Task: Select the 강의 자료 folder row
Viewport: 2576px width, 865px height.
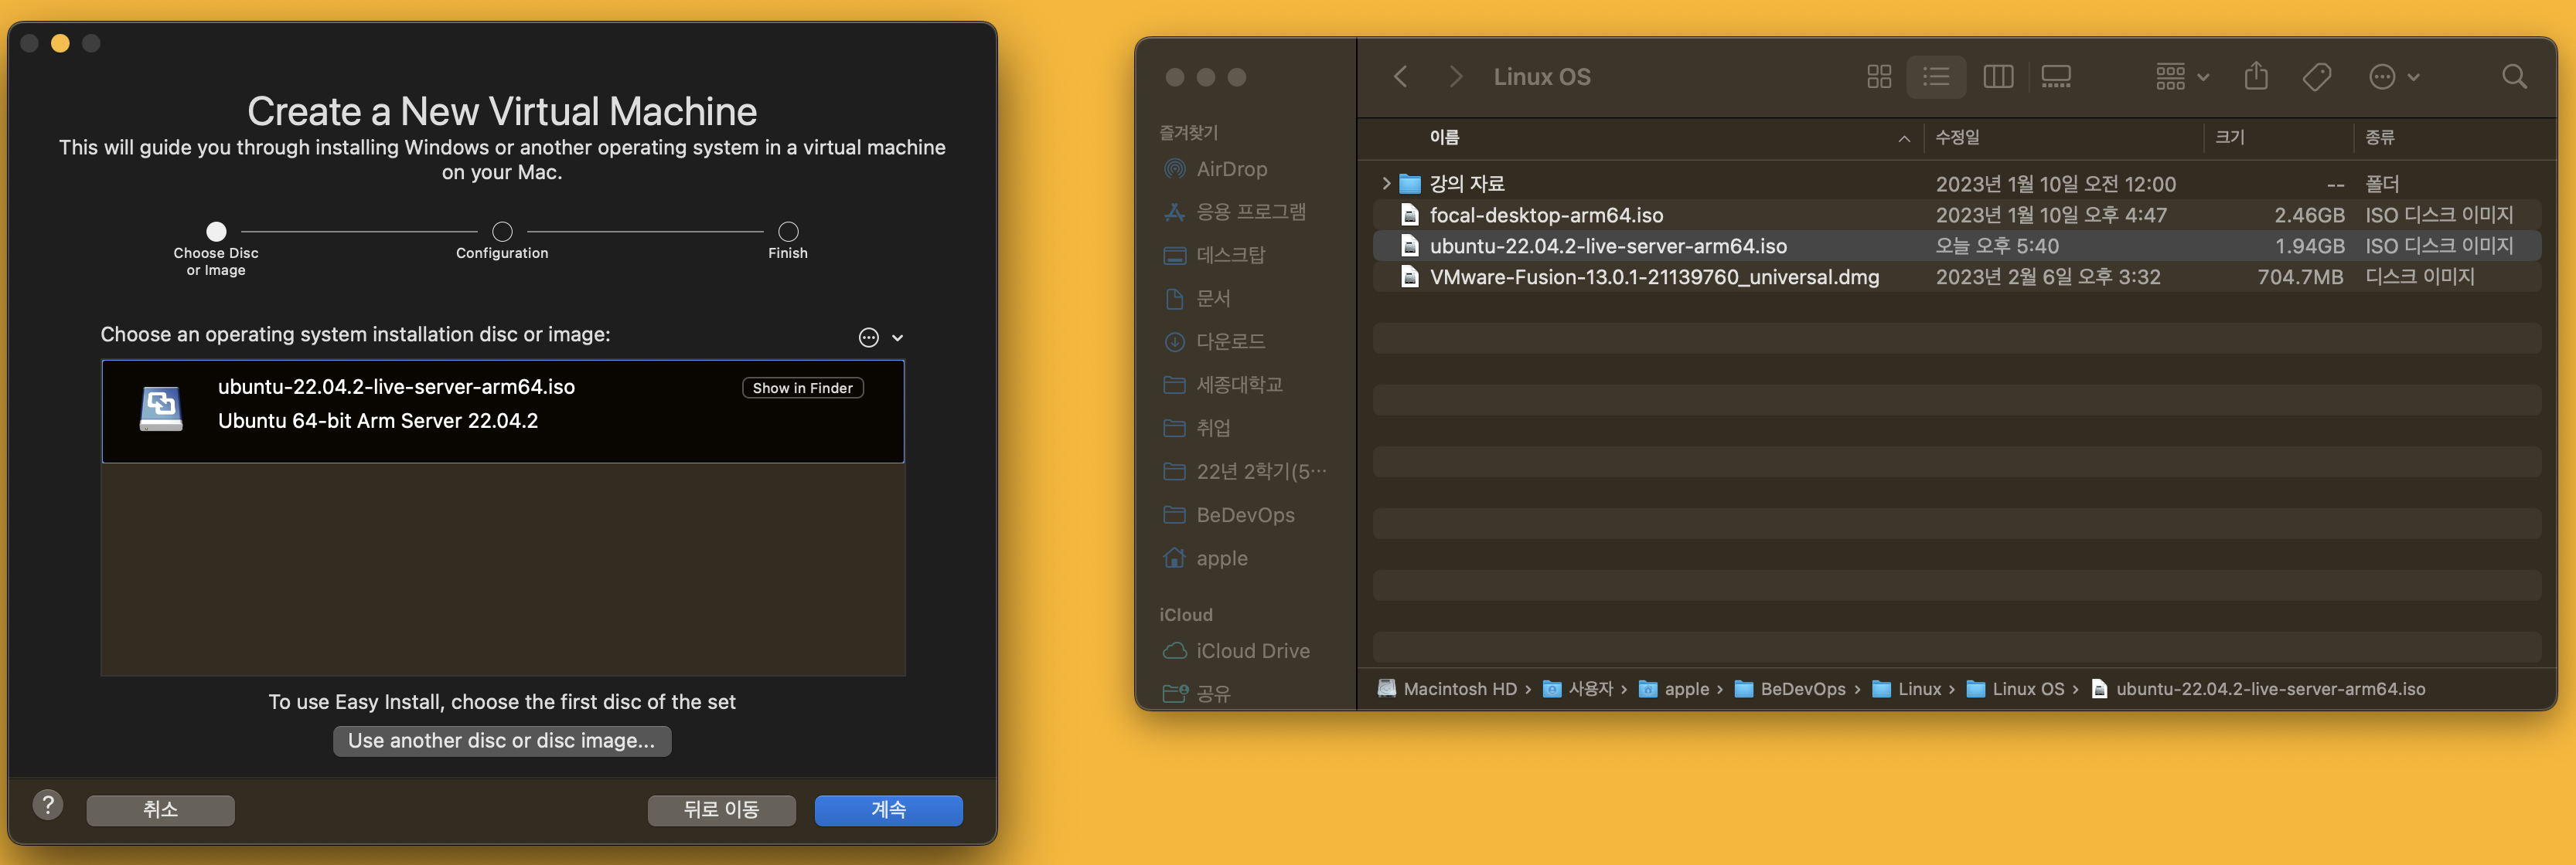Action: click(x=1956, y=184)
